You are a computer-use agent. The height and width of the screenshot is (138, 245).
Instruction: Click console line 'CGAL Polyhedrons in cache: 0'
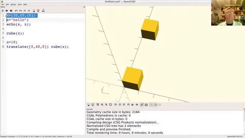tap(109, 115)
